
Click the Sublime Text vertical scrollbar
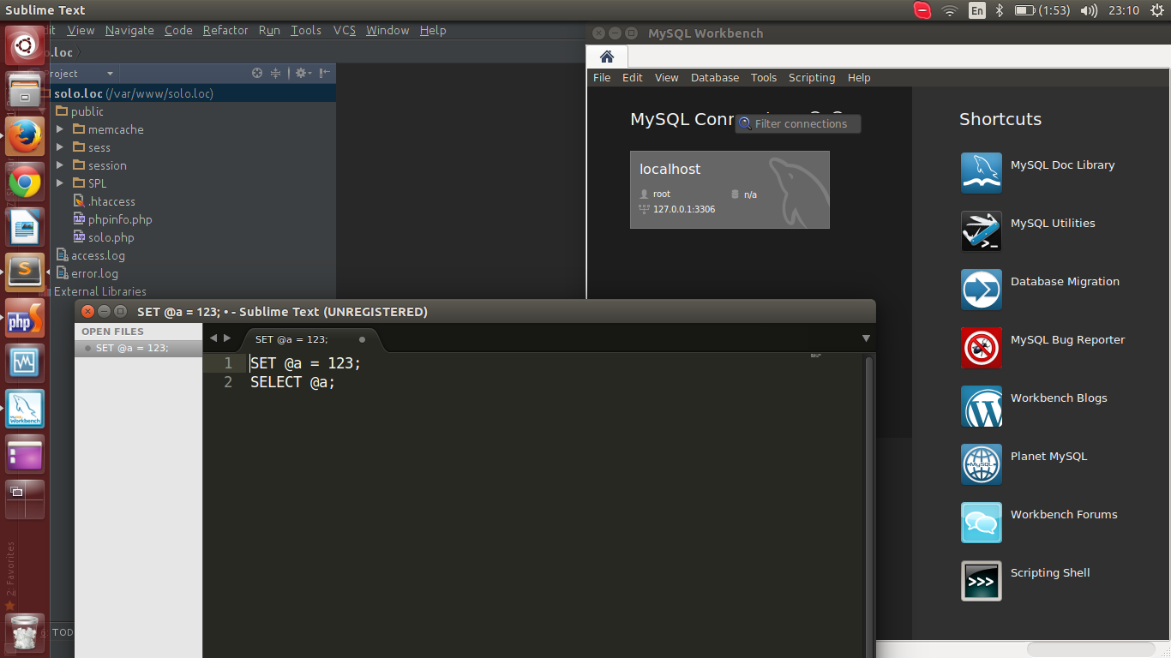[869, 505]
